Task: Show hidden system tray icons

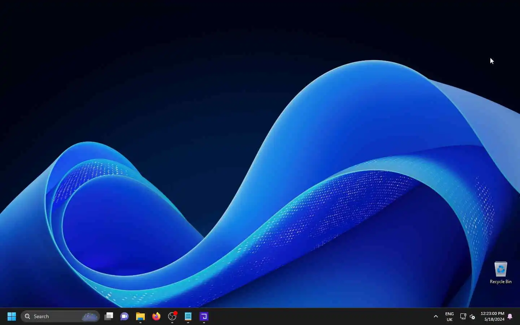Action: click(436, 316)
